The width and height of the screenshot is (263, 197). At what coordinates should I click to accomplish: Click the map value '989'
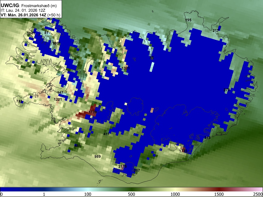click(97, 157)
